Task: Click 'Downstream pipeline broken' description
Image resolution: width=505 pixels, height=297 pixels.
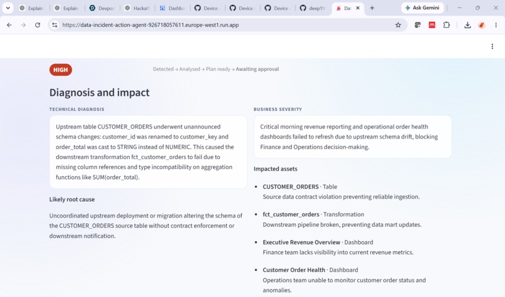Action: pos(342,224)
